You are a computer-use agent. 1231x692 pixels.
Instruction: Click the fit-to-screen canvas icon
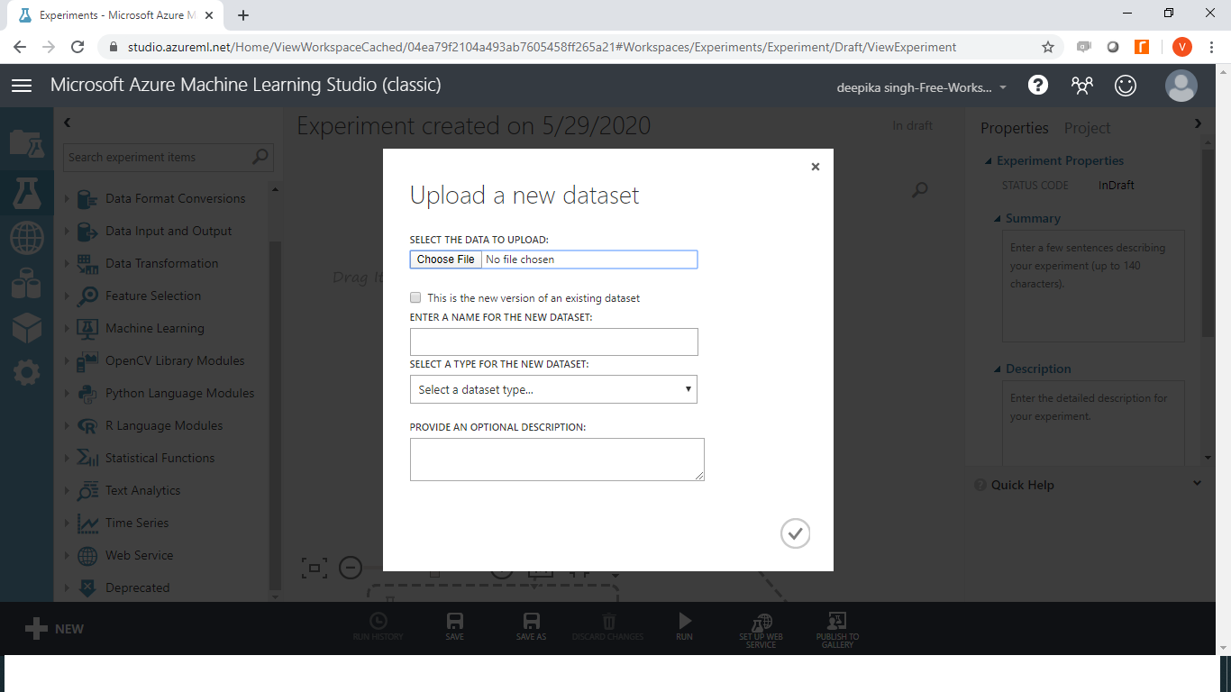click(314, 568)
